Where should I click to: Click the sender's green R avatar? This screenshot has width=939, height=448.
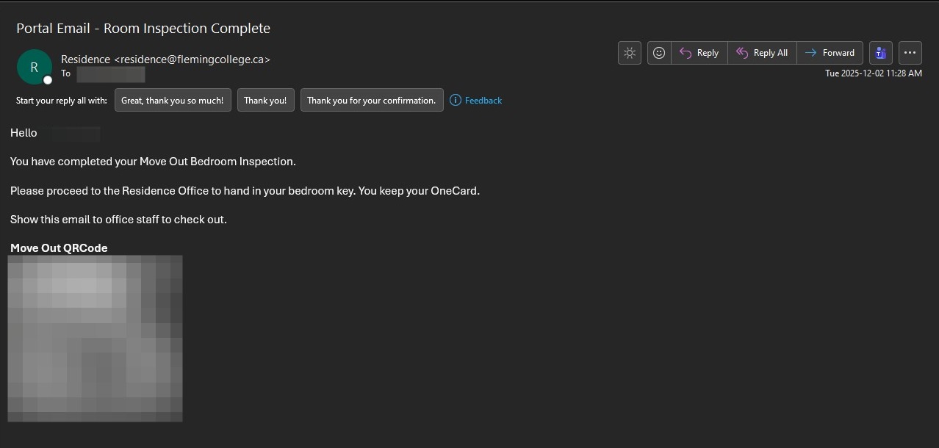tap(34, 67)
